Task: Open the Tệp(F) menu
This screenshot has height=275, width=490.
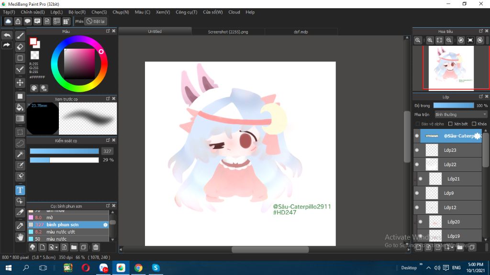Action: point(9,12)
